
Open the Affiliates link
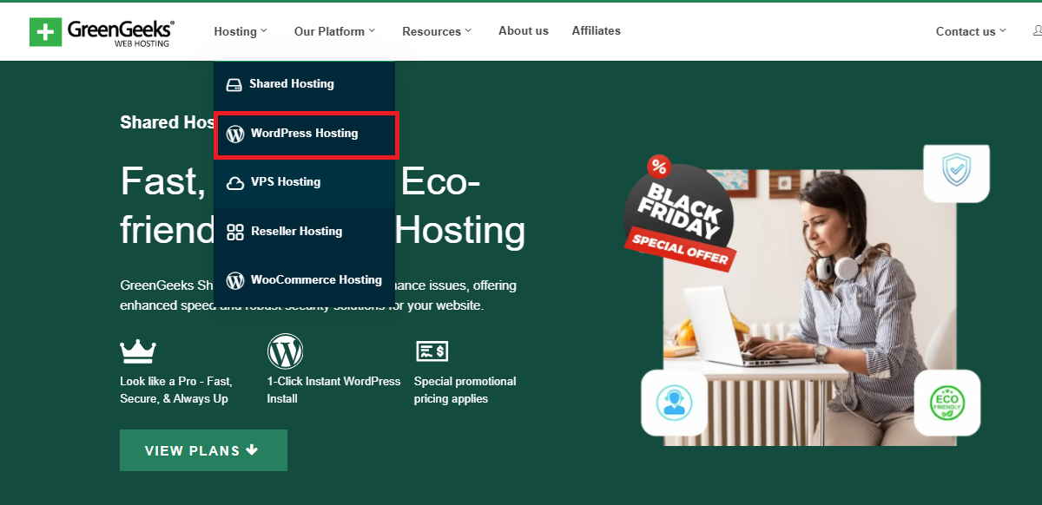(x=597, y=30)
